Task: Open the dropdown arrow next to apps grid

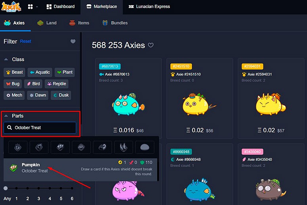Action: pos(37,7)
